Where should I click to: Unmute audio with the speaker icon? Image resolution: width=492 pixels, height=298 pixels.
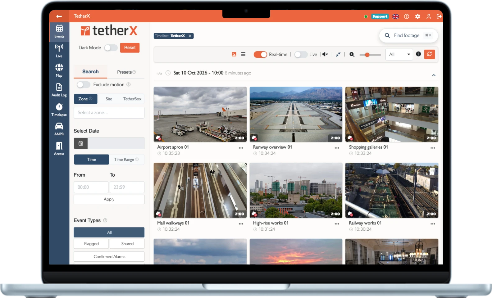tap(325, 54)
